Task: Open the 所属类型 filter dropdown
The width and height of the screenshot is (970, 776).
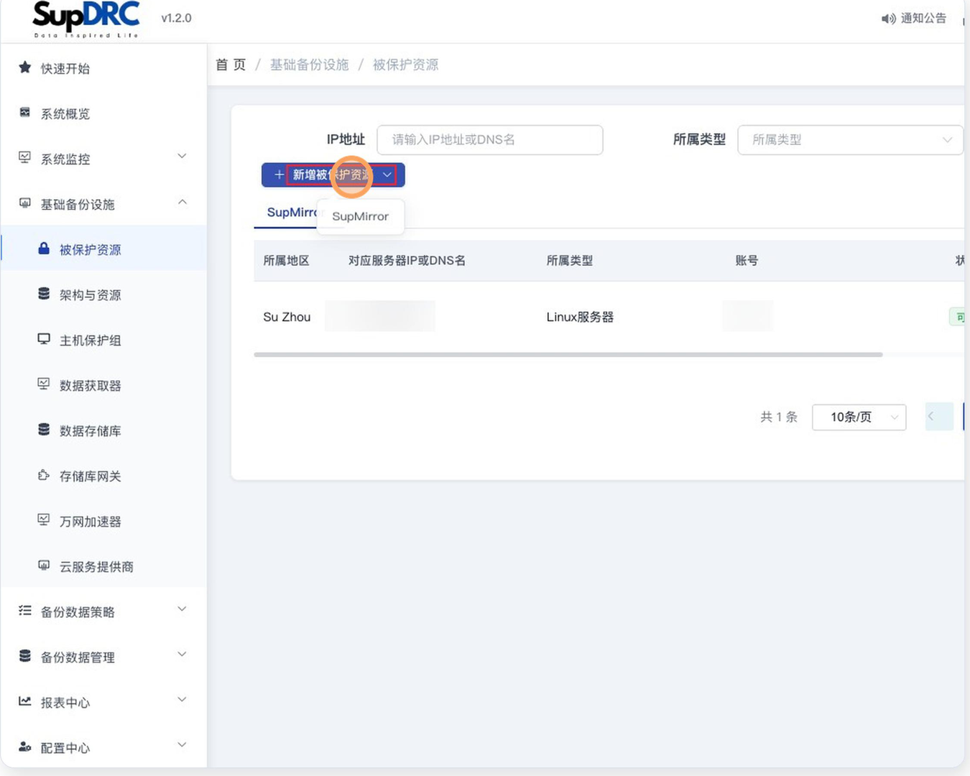Action: [850, 139]
